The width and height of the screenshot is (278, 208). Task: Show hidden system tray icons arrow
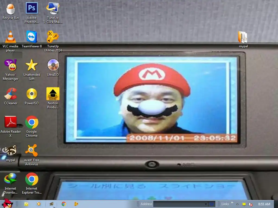[237, 204]
